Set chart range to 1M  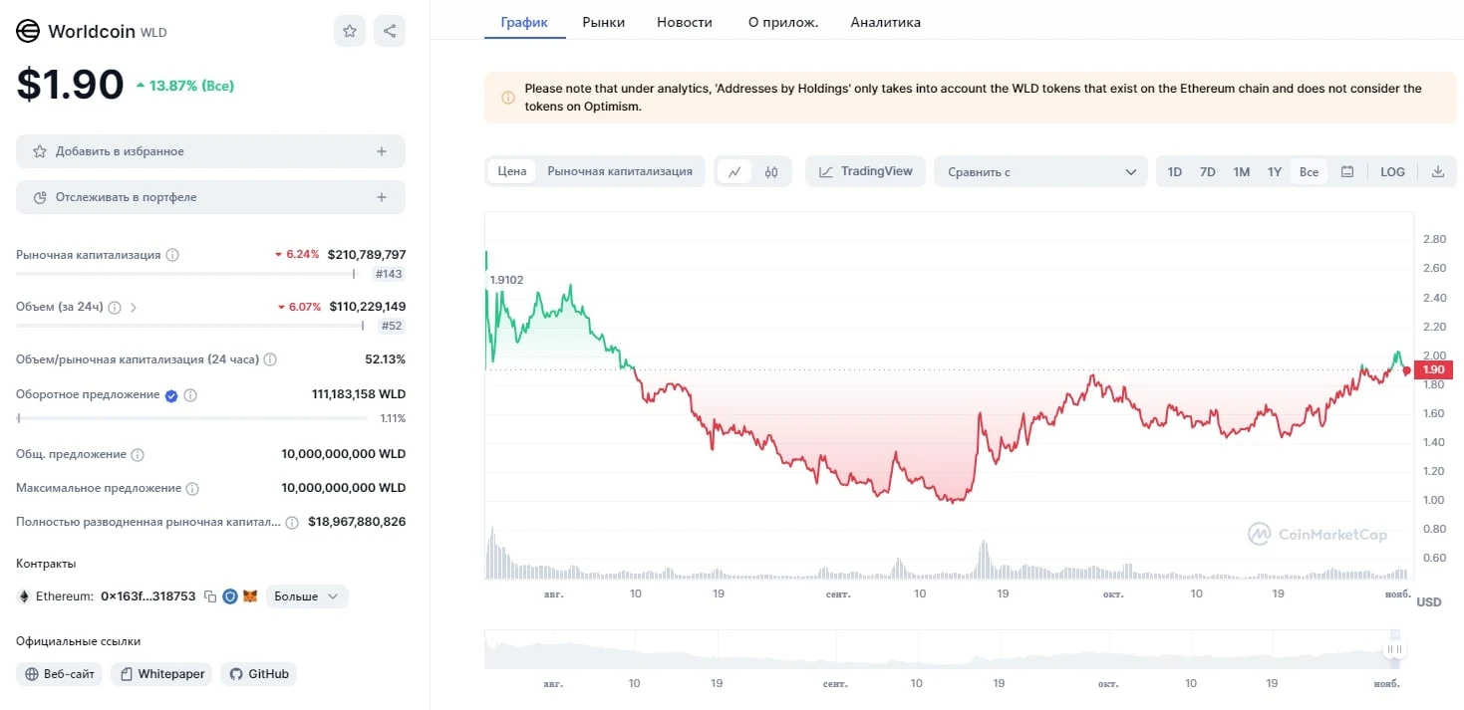[x=1241, y=171]
